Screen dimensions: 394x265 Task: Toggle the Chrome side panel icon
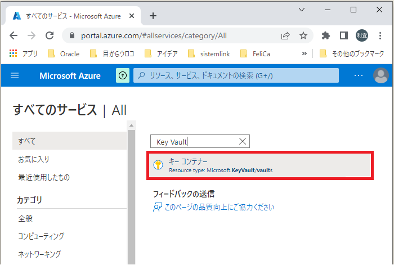tap(344, 35)
